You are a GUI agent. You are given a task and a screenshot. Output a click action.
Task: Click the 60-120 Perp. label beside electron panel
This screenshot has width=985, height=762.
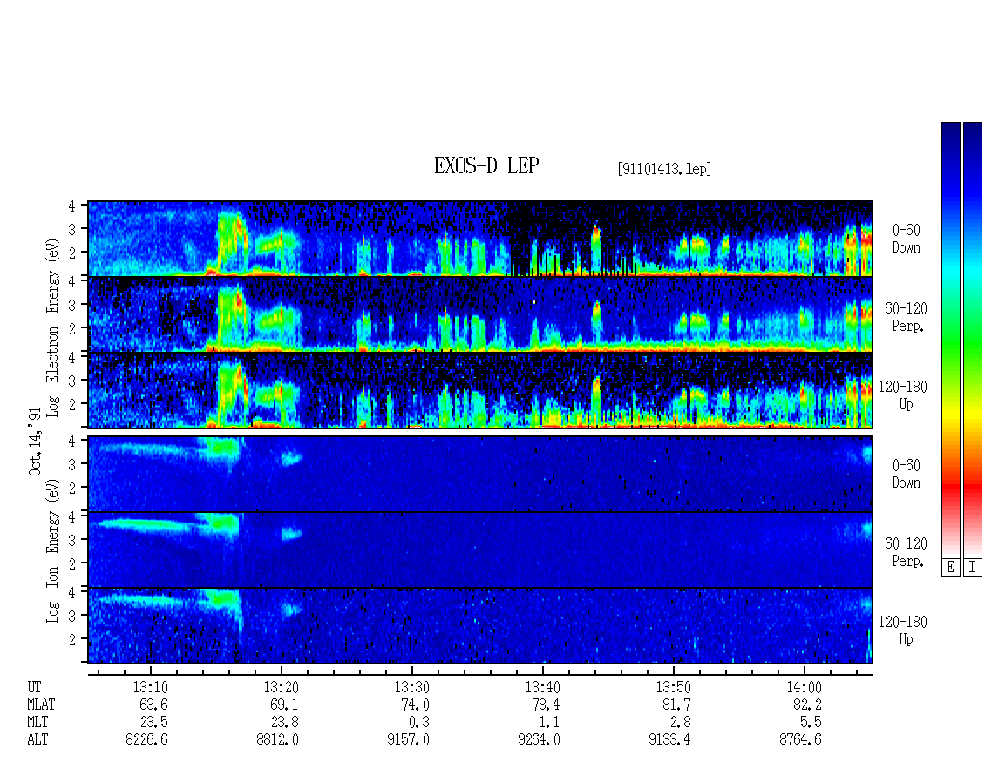pyautogui.click(x=906, y=317)
